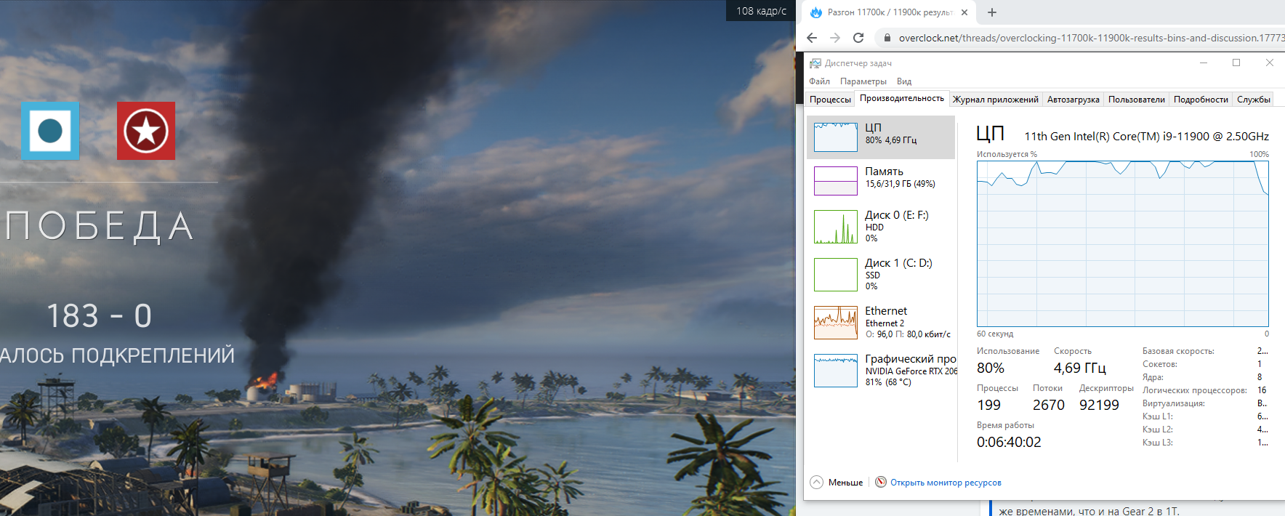Close the Диспетчер задач window

pyautogui.click(x=1270, y=63)
